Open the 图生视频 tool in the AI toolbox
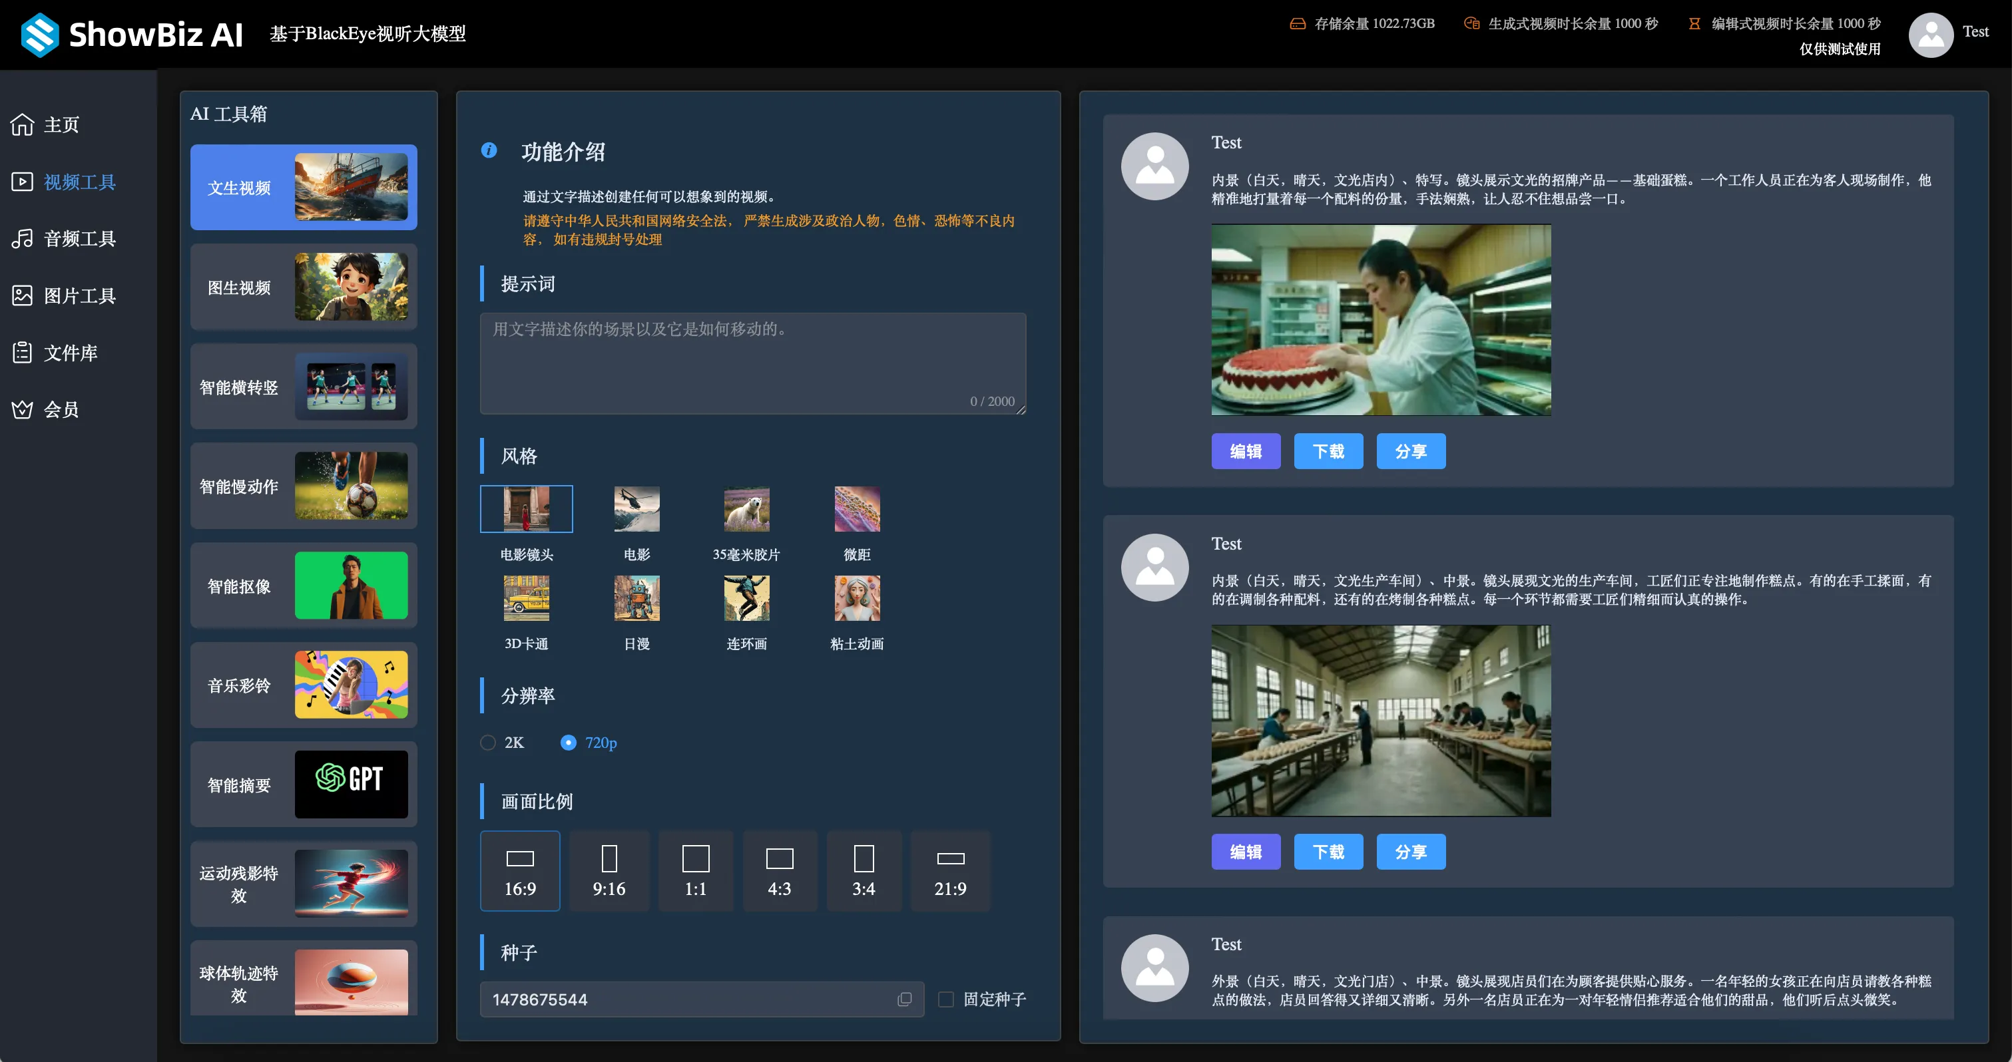The height and width of the screenshot is (1062, 2012). 304,287
